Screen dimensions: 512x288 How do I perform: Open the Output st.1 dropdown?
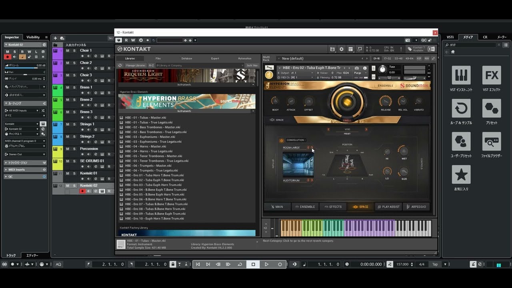(x=296, y=73)
